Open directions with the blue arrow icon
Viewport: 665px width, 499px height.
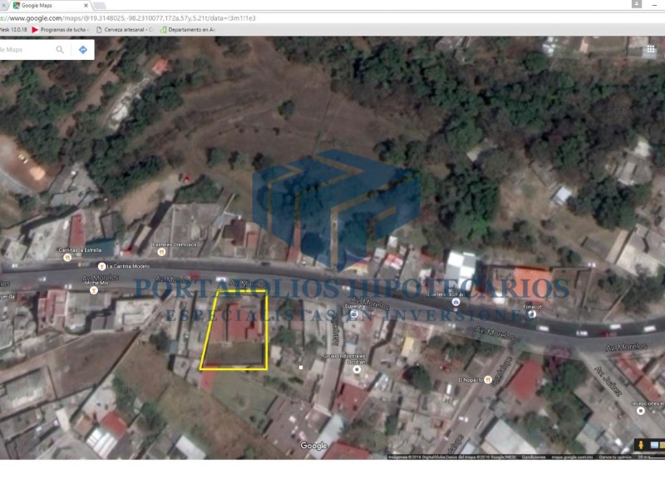click(83, 50)
